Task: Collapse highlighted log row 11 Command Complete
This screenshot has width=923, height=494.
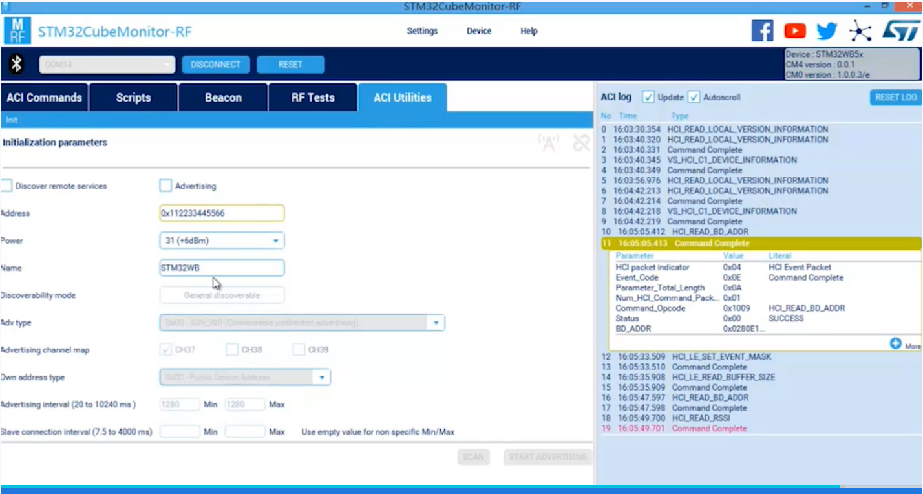Action: pos(760,243)
